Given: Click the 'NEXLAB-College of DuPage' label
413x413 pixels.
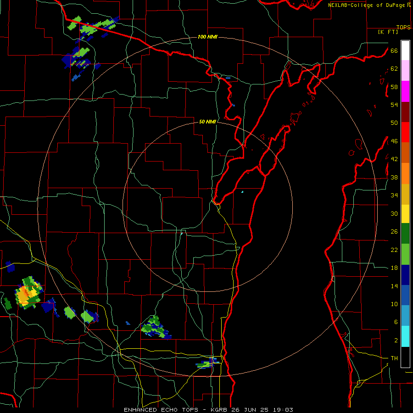Looking at the screenshot, I should pyautogui.click(x=366, y=5).
